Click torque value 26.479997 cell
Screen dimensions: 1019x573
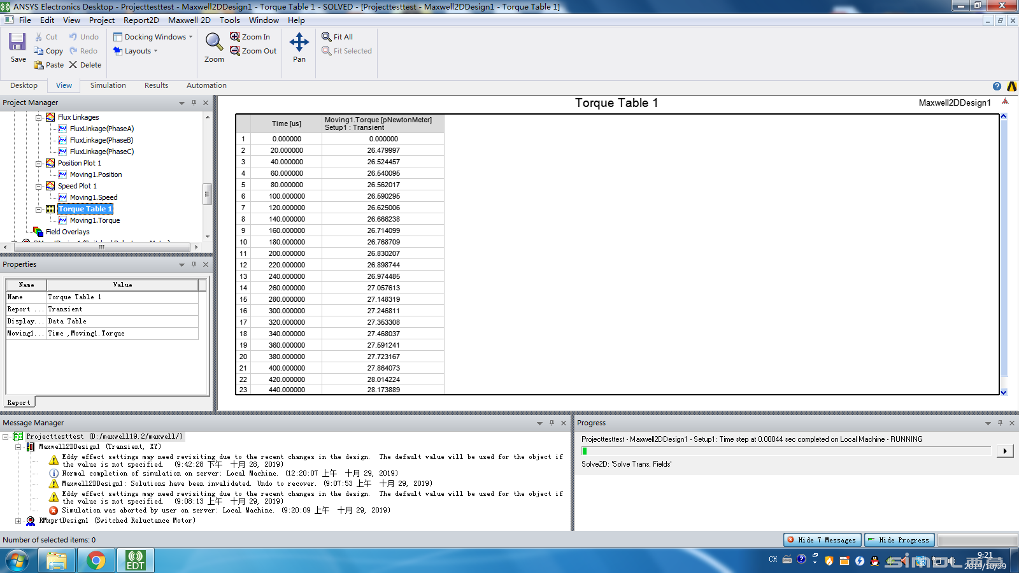[x=383, y=150]
